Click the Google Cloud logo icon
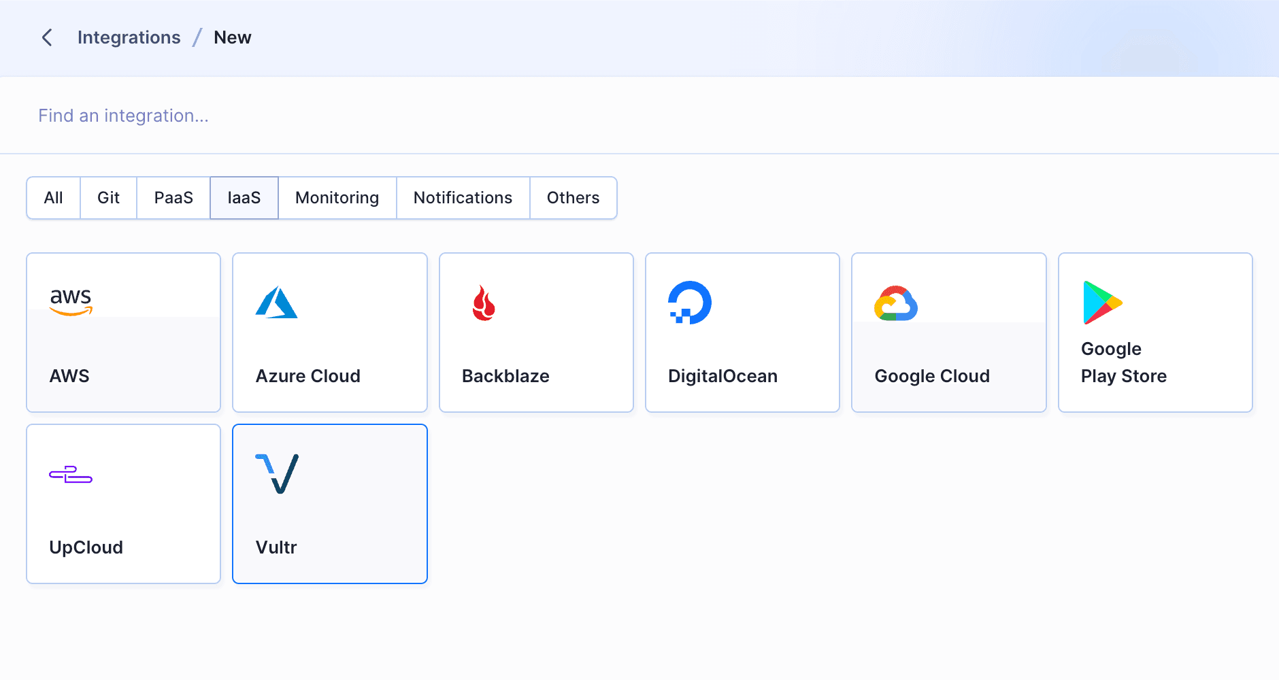This screenshot has width=1279, height=680. click(896, 303)
